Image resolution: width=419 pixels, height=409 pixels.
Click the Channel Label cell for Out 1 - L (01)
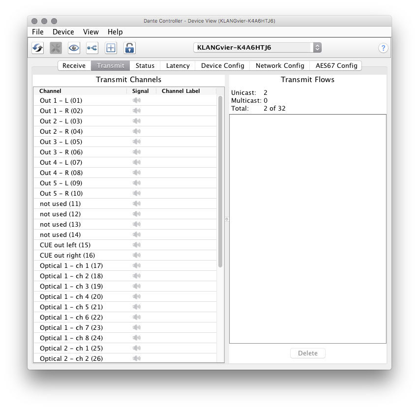[x=186, y=100]
